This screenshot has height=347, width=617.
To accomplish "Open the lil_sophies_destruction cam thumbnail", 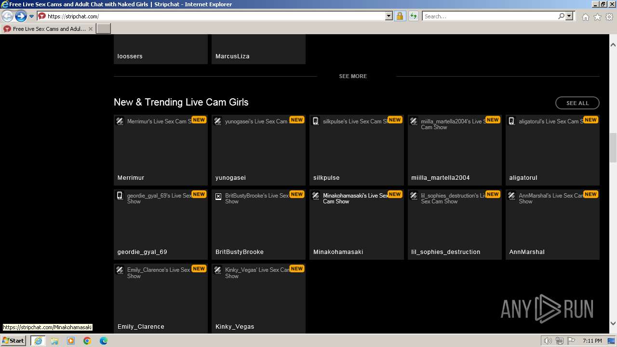I will 455,224.
